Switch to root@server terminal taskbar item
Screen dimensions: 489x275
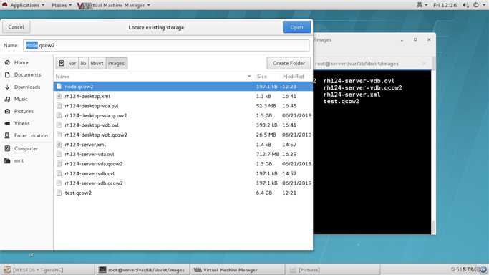point(142,270)
